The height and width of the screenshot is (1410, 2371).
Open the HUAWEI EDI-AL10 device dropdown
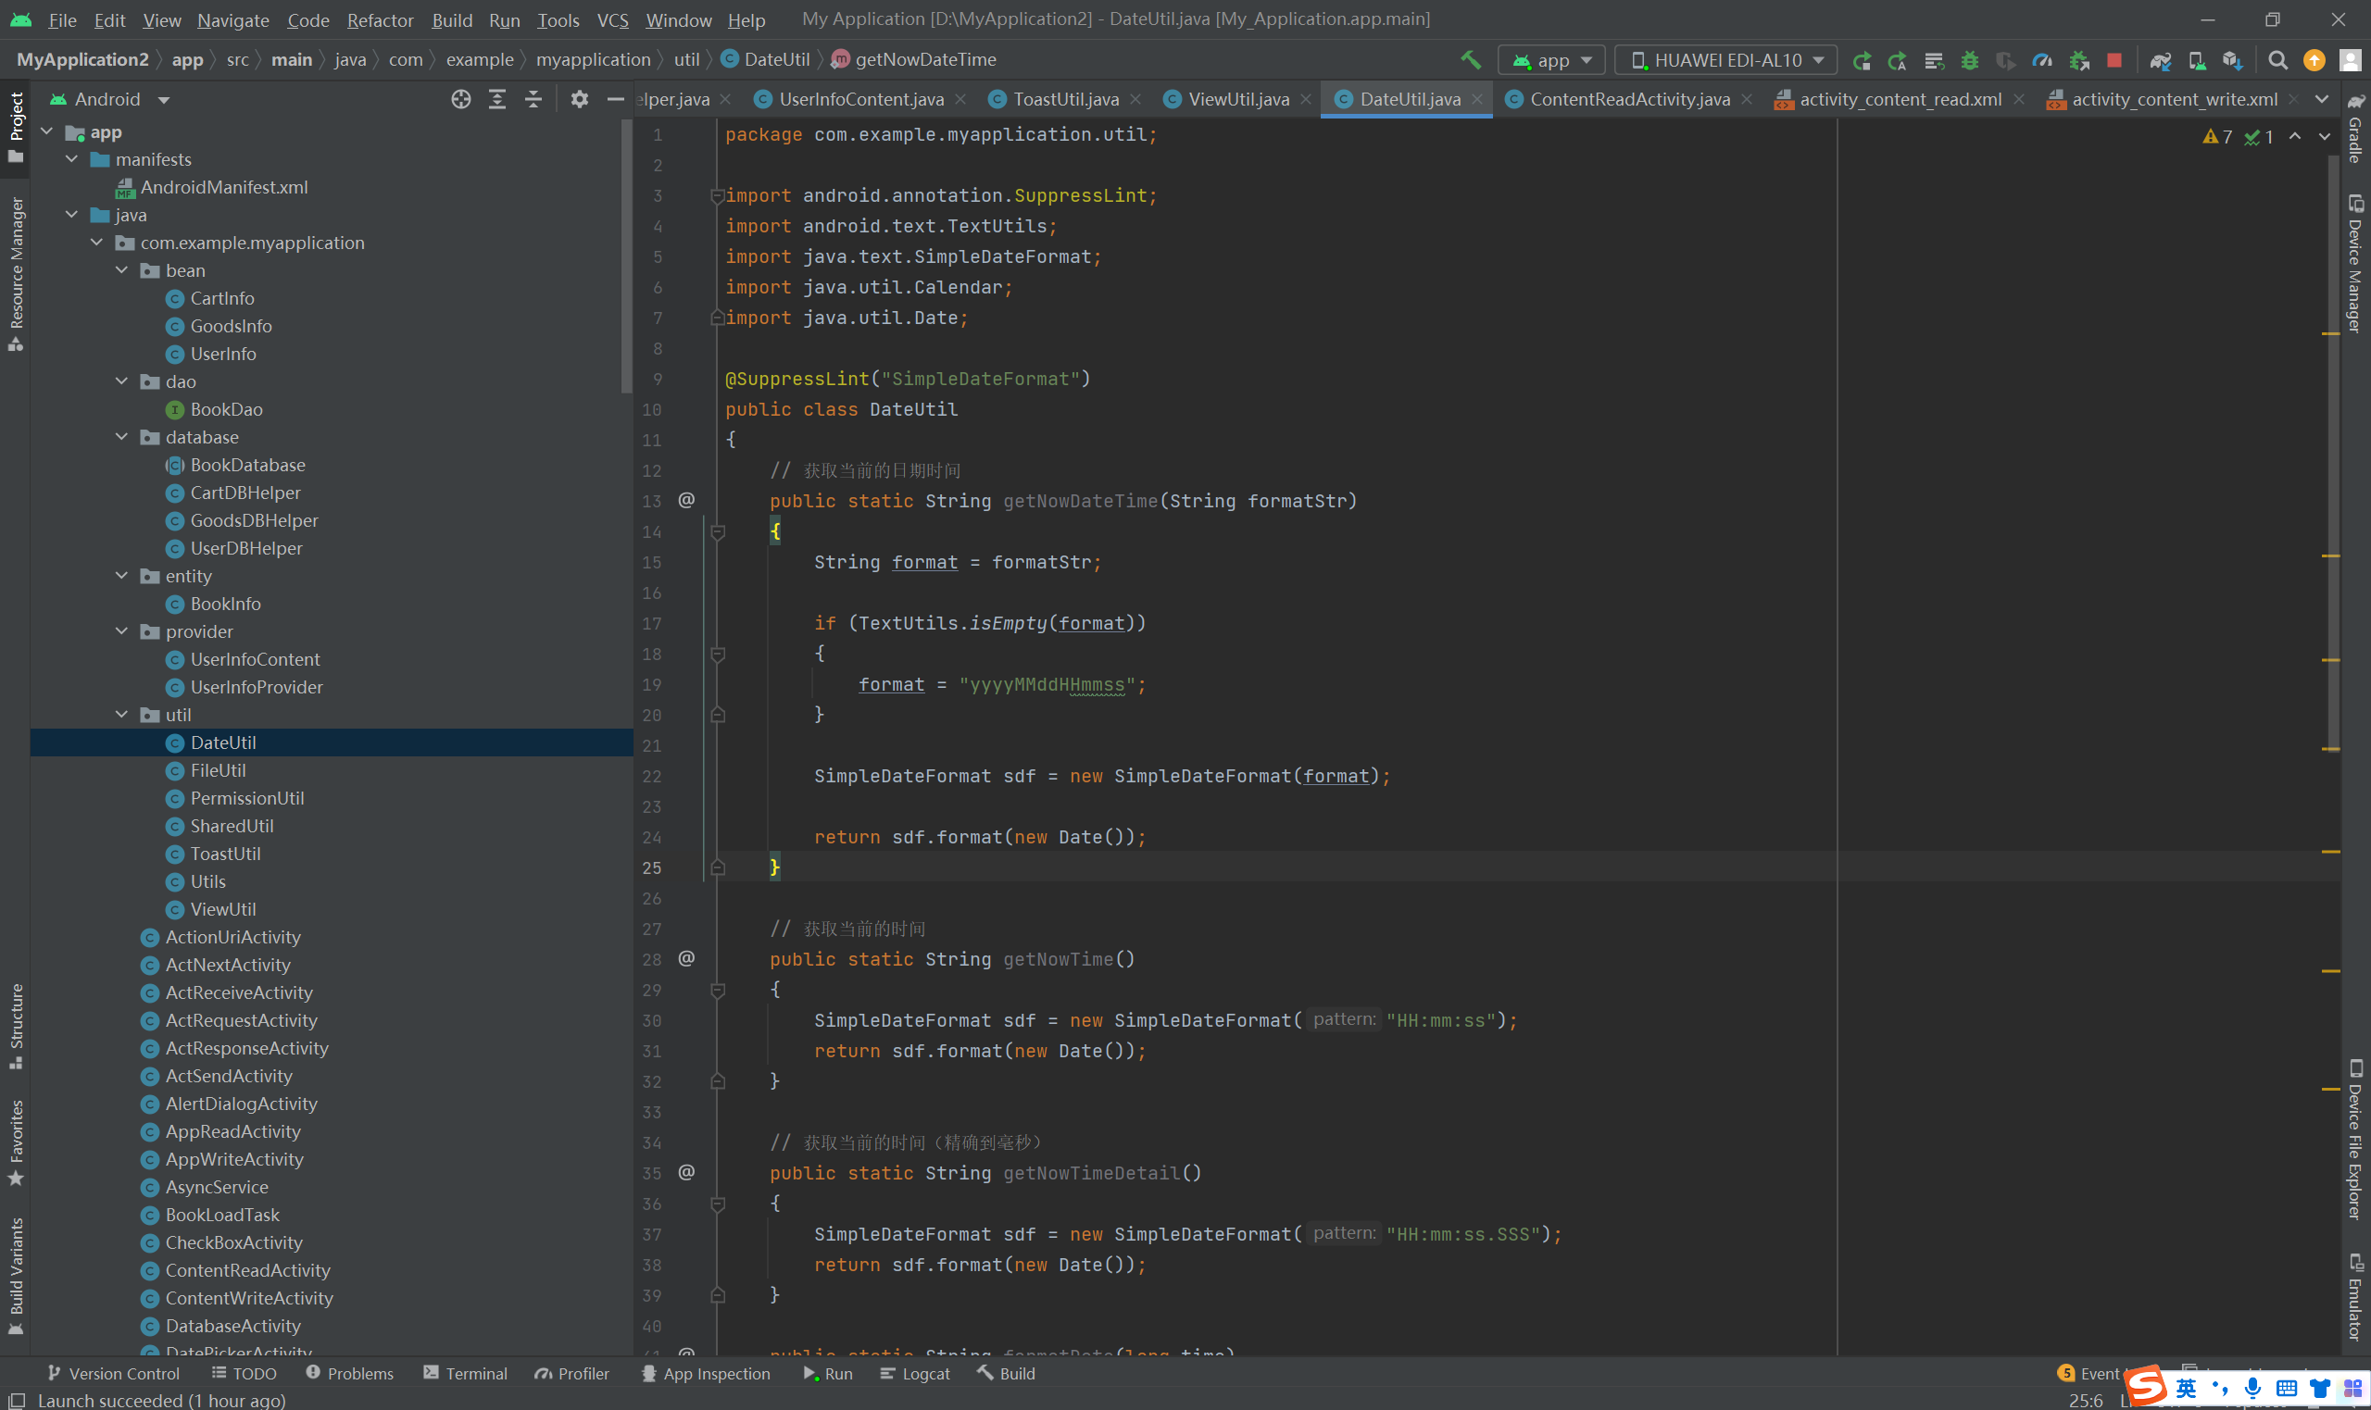pos(1726,60)
